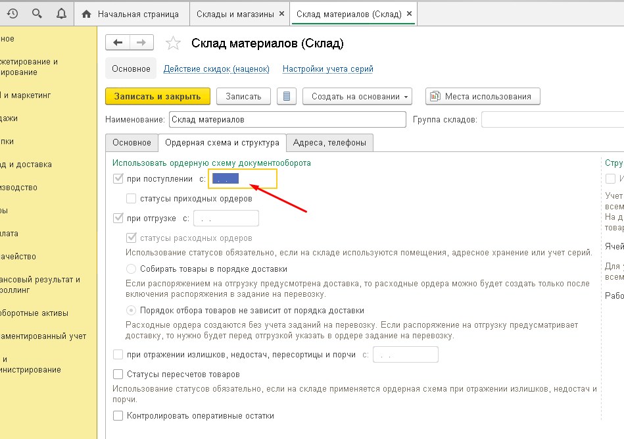Open Места использования report button
Viewport: 624px width, 439px height.
pyautogui.click(x=483, y=96)
